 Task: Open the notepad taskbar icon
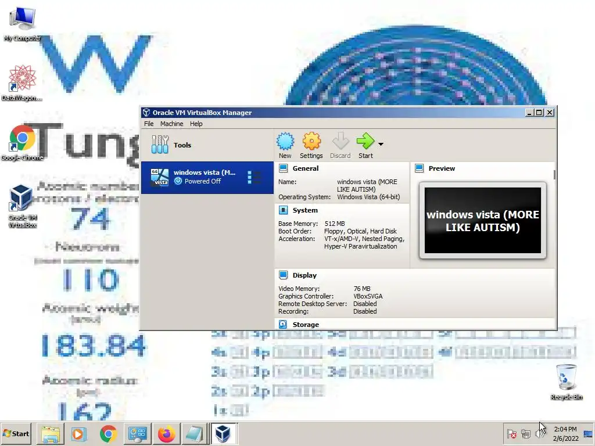(x=194, y=433)
